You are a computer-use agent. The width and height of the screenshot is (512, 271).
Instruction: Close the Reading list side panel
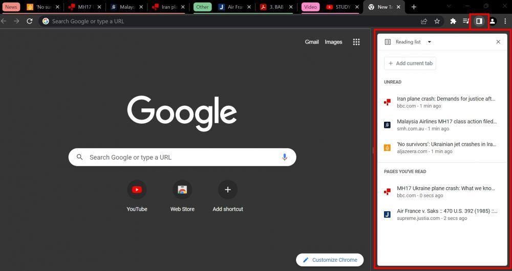tap(498, 42)
